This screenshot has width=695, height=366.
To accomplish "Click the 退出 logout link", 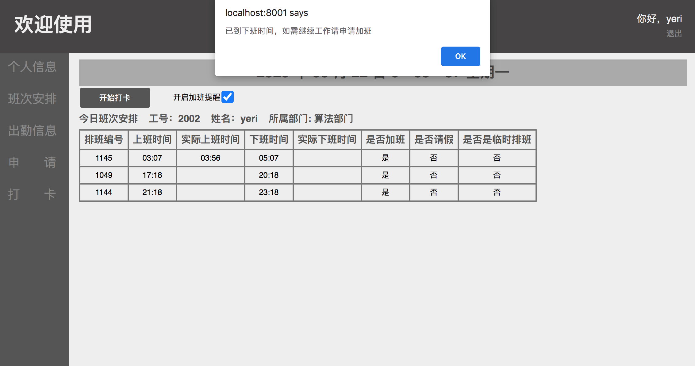I will [674, 34].
